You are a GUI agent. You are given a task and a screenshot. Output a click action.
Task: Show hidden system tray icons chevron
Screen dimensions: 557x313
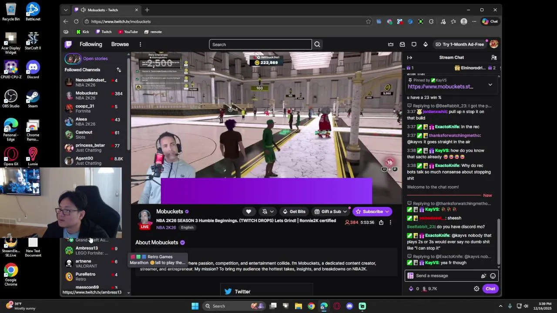[x=500, y=306]
